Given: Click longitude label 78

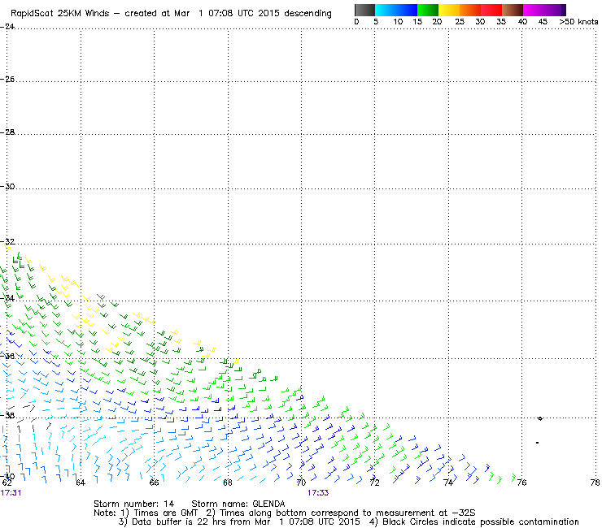Looking at the screenshot, I should pyautogui.click(x=595, y=483).
